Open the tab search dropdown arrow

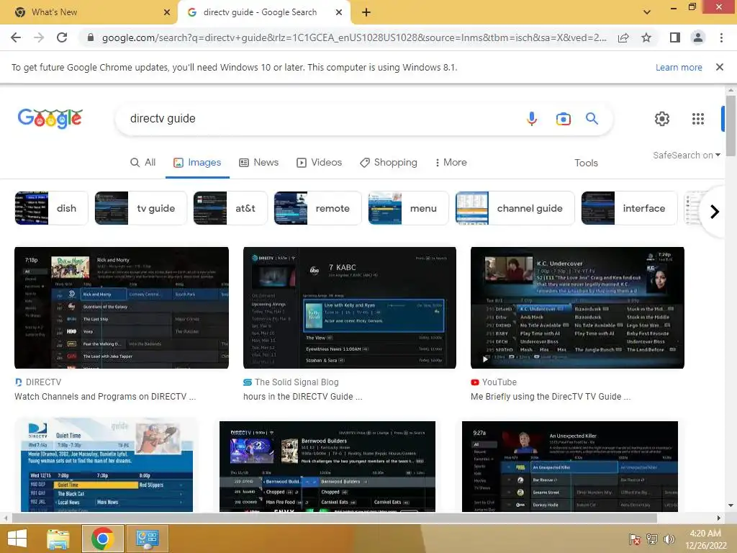click(x=647, y=12)
